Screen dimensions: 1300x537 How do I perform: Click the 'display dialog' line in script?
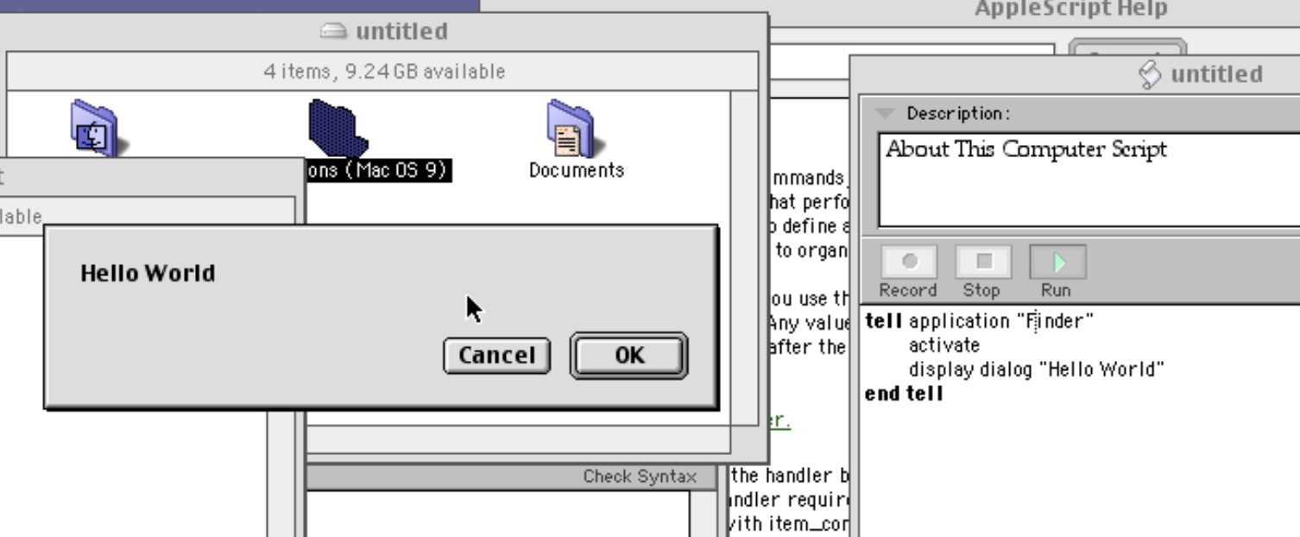pos(1036,370)
